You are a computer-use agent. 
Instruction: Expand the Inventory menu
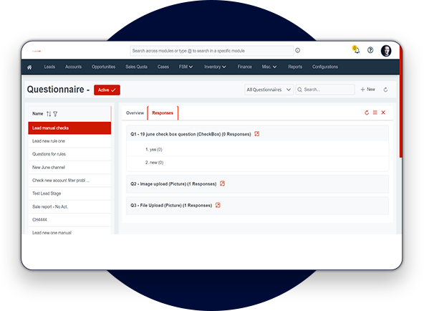click(216, 67)
